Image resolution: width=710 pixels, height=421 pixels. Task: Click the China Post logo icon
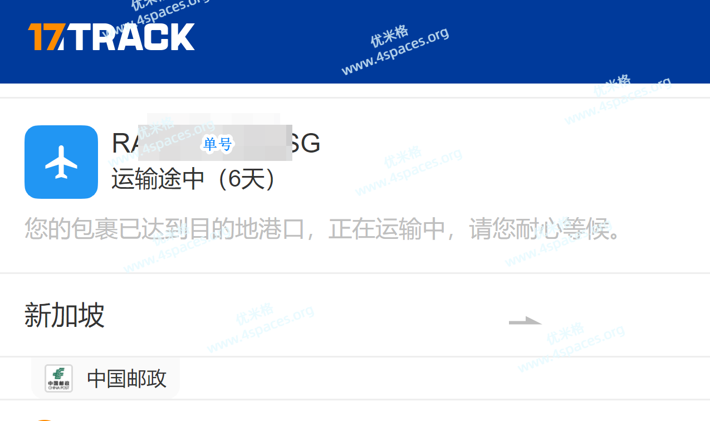coord(58,379)
